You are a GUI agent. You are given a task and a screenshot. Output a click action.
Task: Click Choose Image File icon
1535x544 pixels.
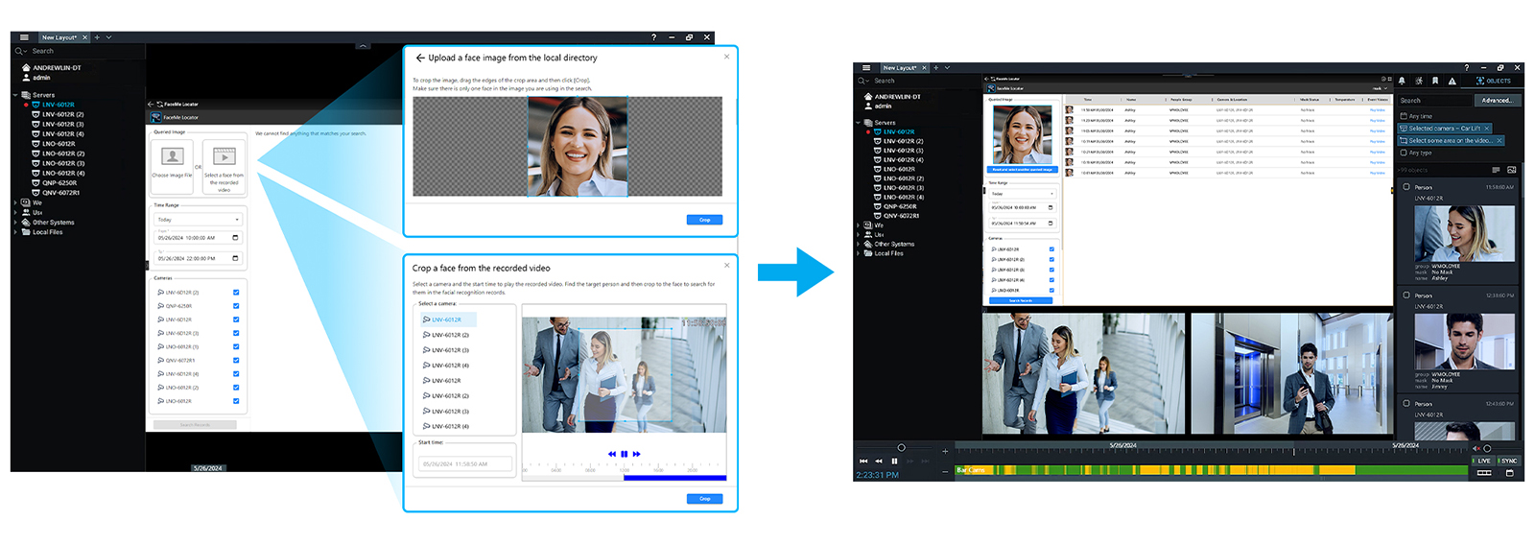tap(173, 156)
